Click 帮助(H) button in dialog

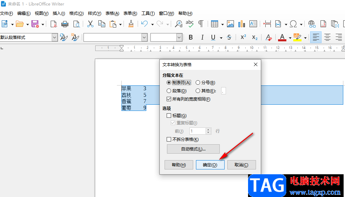coord(179,165)
